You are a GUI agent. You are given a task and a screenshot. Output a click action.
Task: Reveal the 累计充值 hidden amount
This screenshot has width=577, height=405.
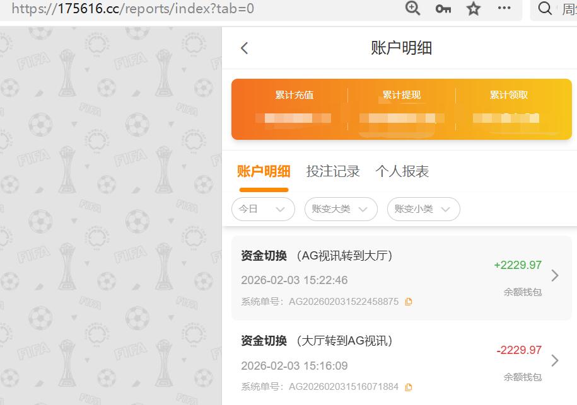(x=294, y=118)
